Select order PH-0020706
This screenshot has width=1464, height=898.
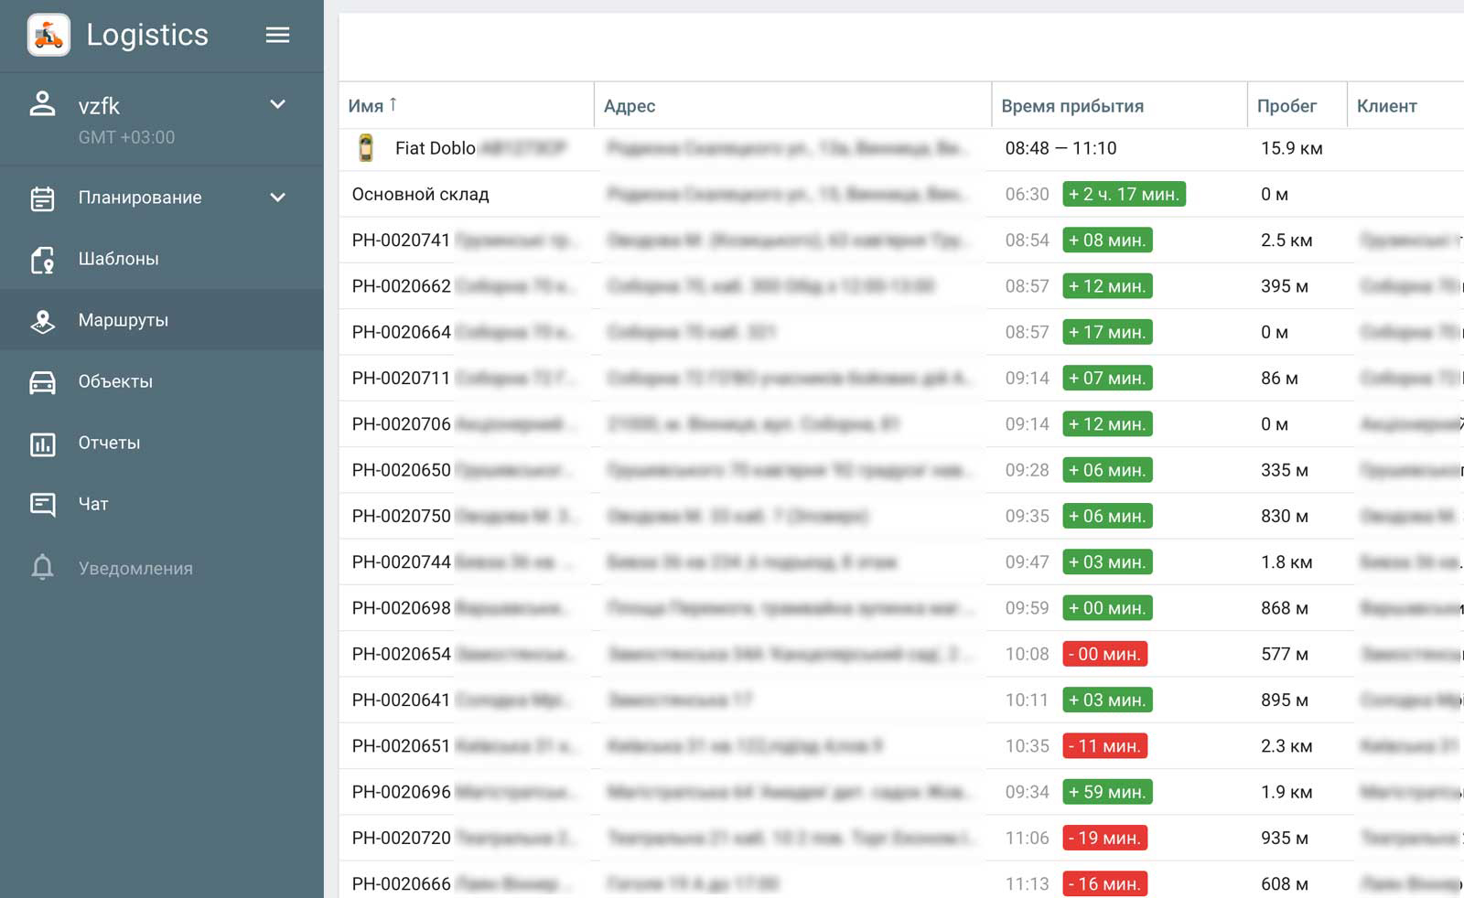tap(901, 423)
